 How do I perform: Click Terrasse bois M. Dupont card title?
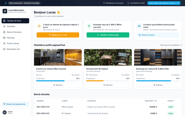coord(97,69)
